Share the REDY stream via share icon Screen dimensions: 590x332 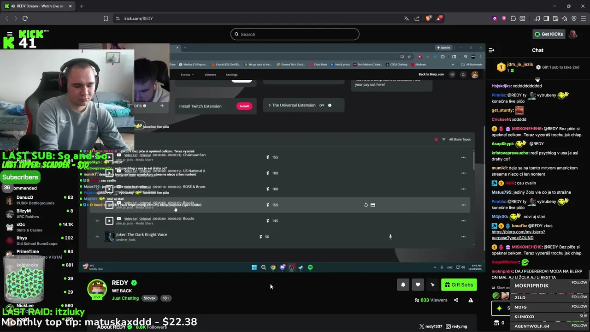456,300
